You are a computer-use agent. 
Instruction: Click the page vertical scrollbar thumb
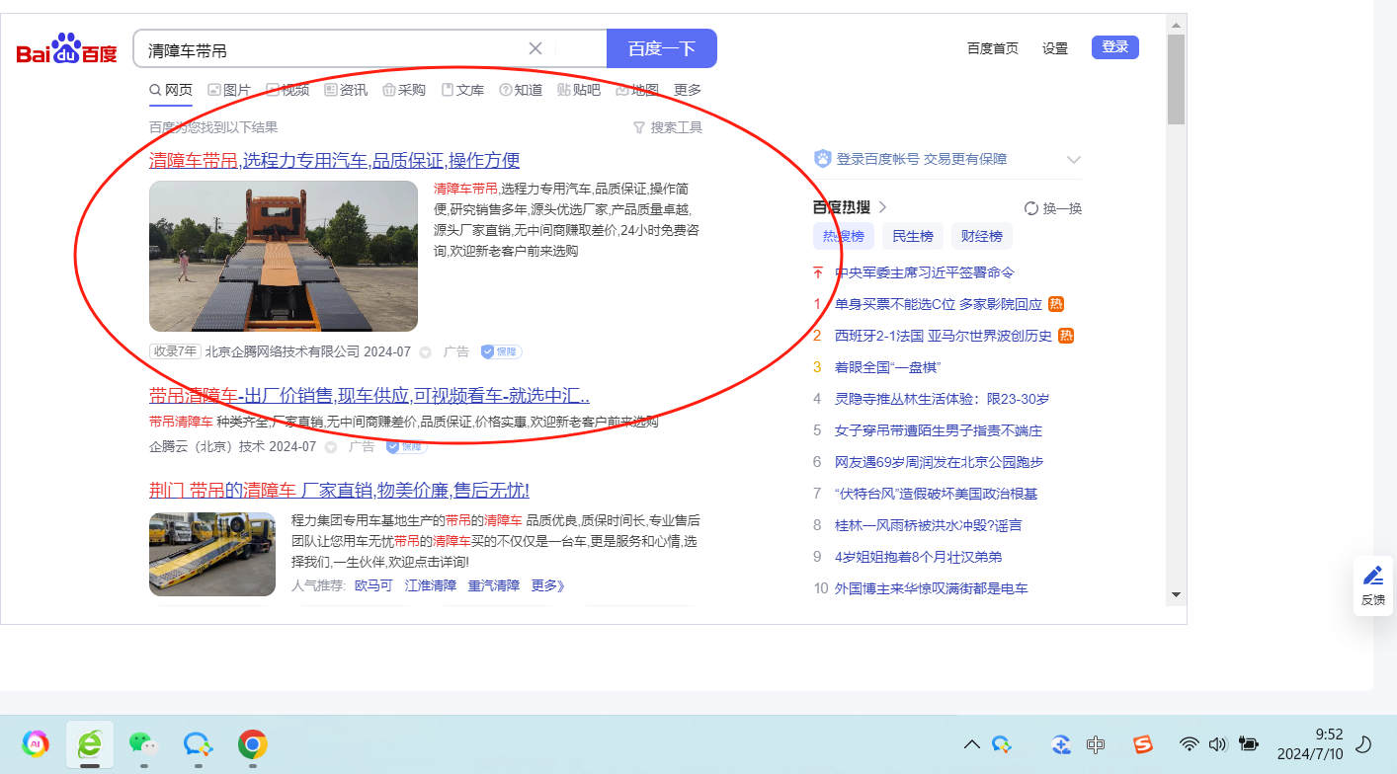pos(1176,79)
